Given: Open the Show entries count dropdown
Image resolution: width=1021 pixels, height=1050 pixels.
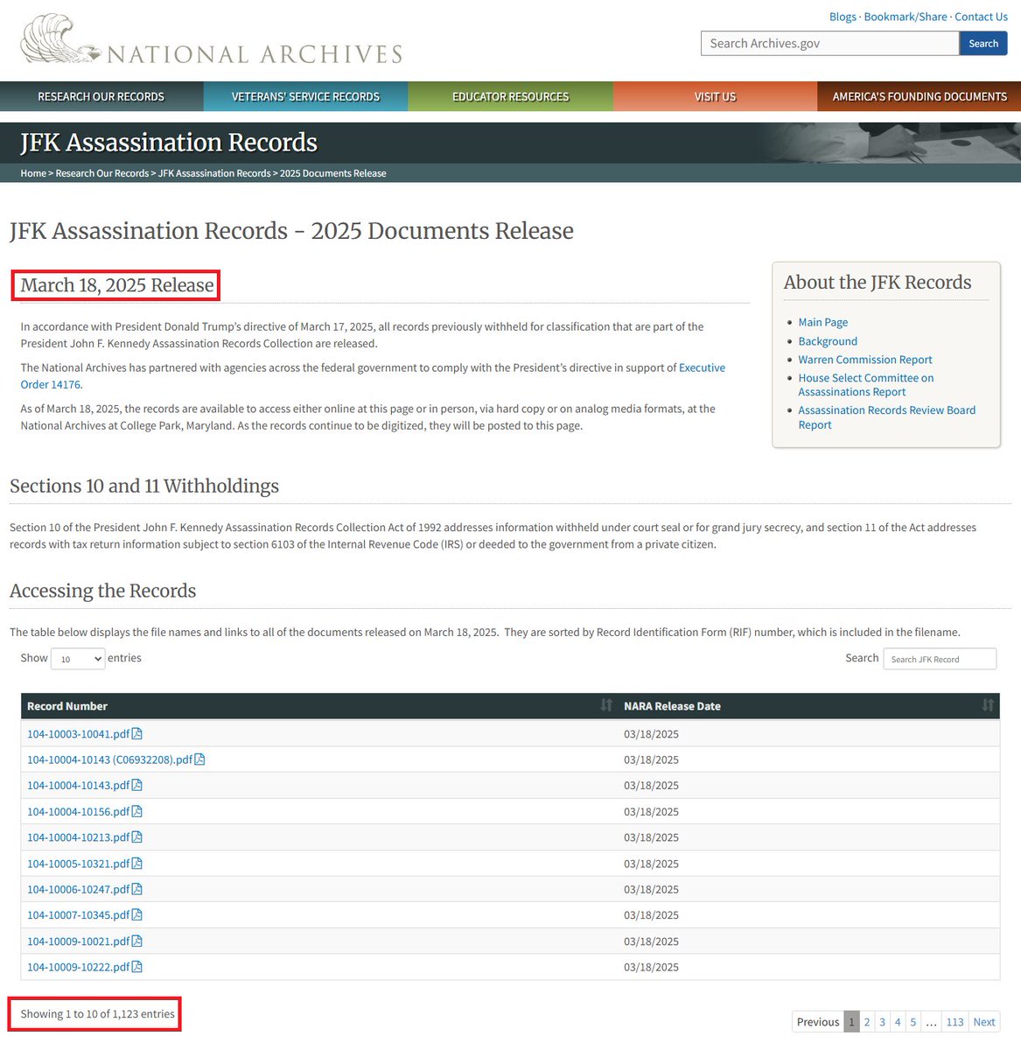Looking at the screenshot, I should click(78, 659).
